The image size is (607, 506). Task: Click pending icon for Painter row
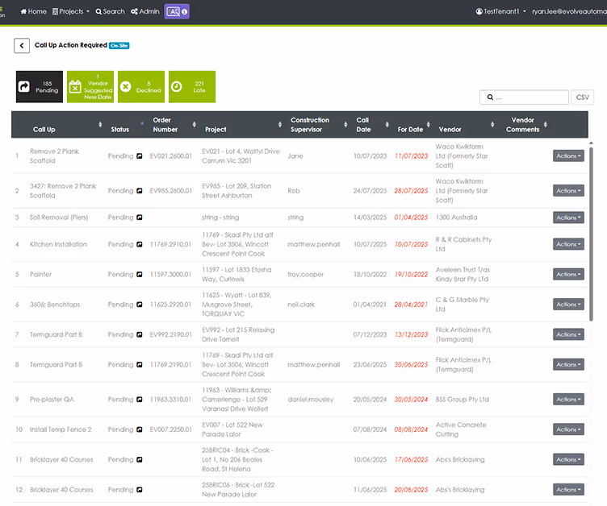[140, 275]
